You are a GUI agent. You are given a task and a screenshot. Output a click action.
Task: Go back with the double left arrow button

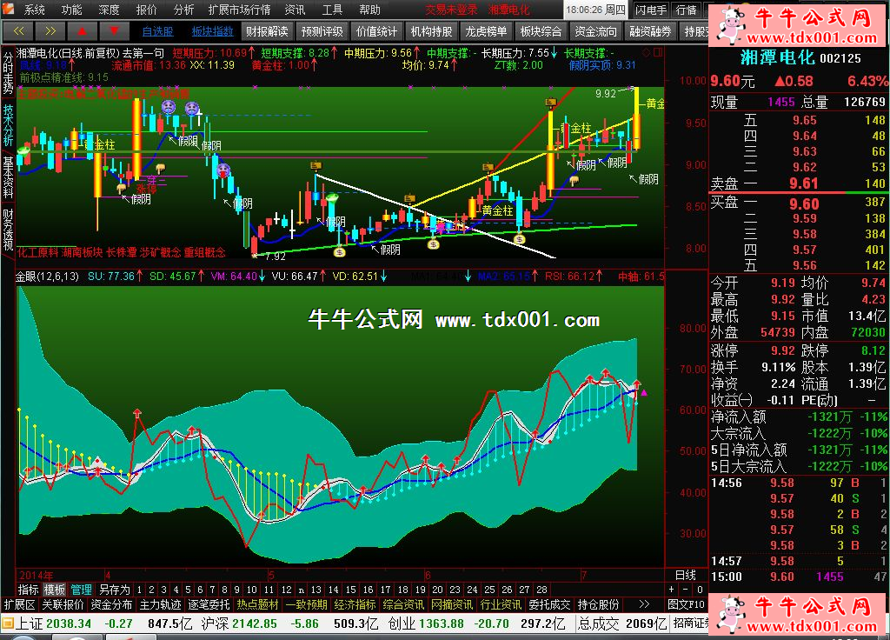pyautogui.click(x=18, y=30)
